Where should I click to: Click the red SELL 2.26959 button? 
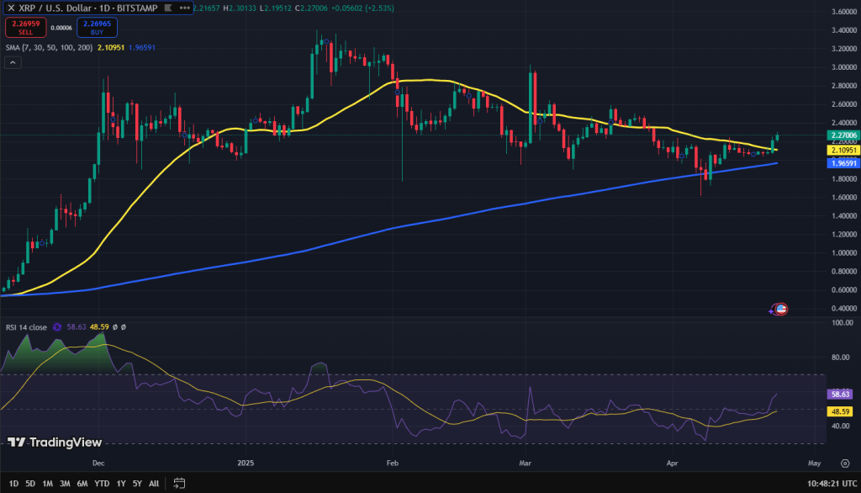(x=26, y=27)
